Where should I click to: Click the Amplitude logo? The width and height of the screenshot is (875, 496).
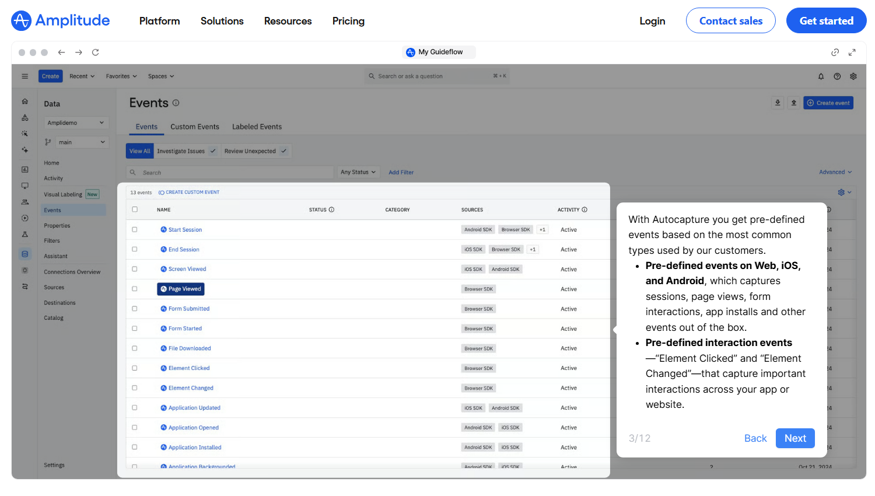pos(60,20)
